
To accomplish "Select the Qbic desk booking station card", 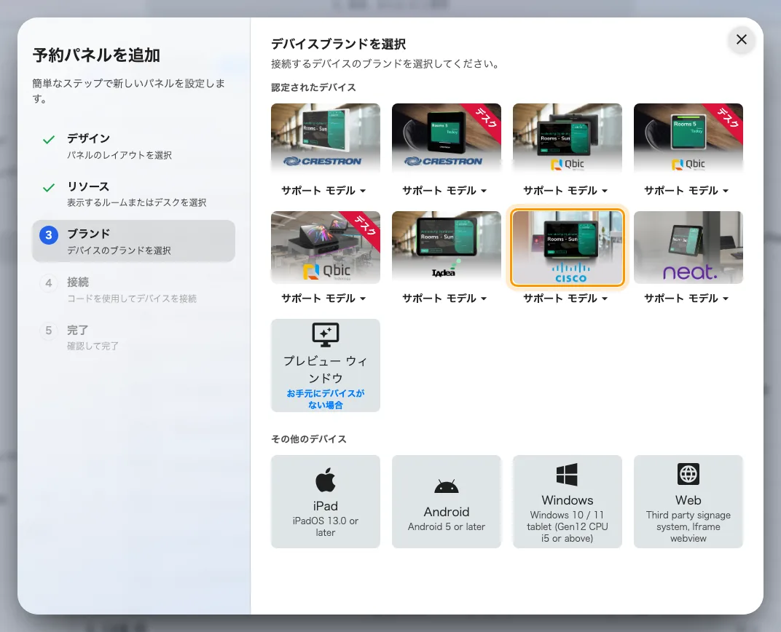I will tap(325, 248).
